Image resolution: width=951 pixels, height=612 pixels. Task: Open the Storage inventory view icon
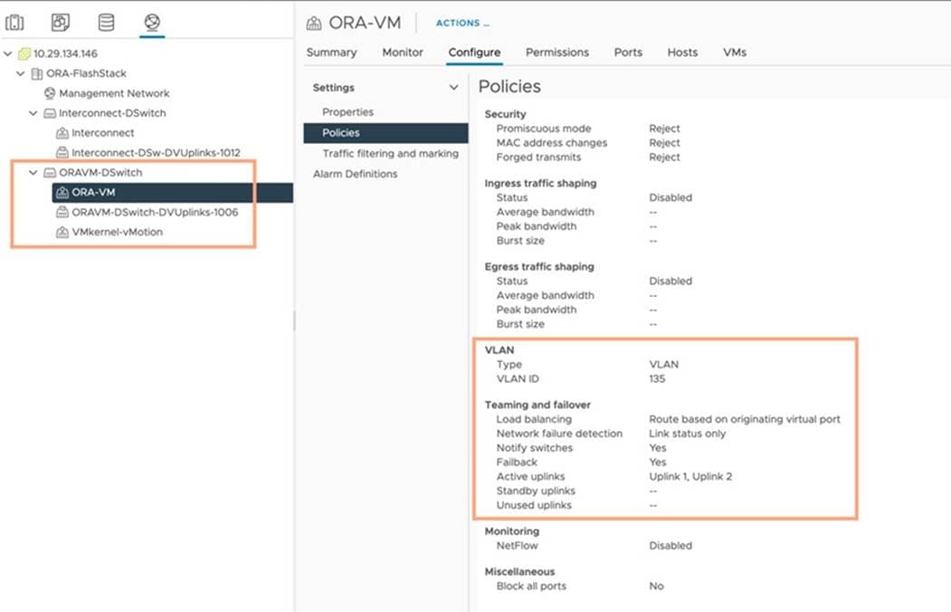pos(106,23)
